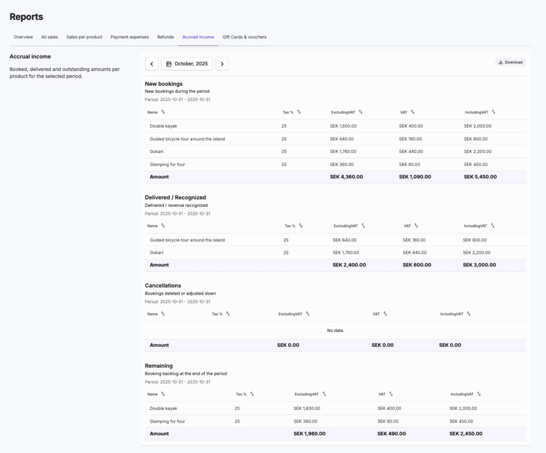Open the All sales tab
546x453 pixels.
point(50,37)
